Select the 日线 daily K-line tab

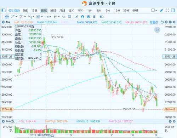coord(44,11)
